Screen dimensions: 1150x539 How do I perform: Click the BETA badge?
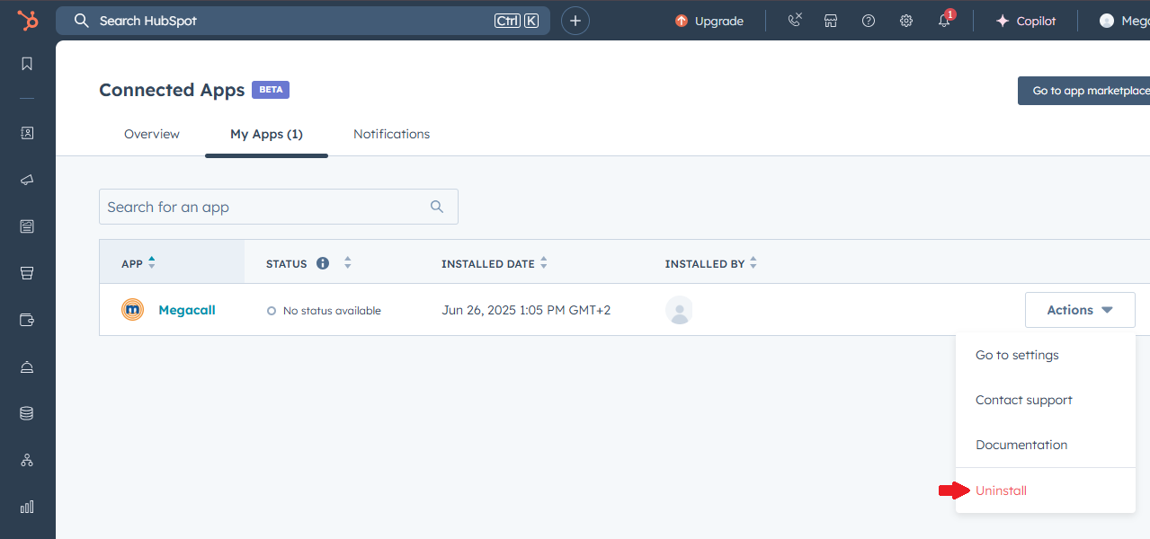[x=271, y=90]
